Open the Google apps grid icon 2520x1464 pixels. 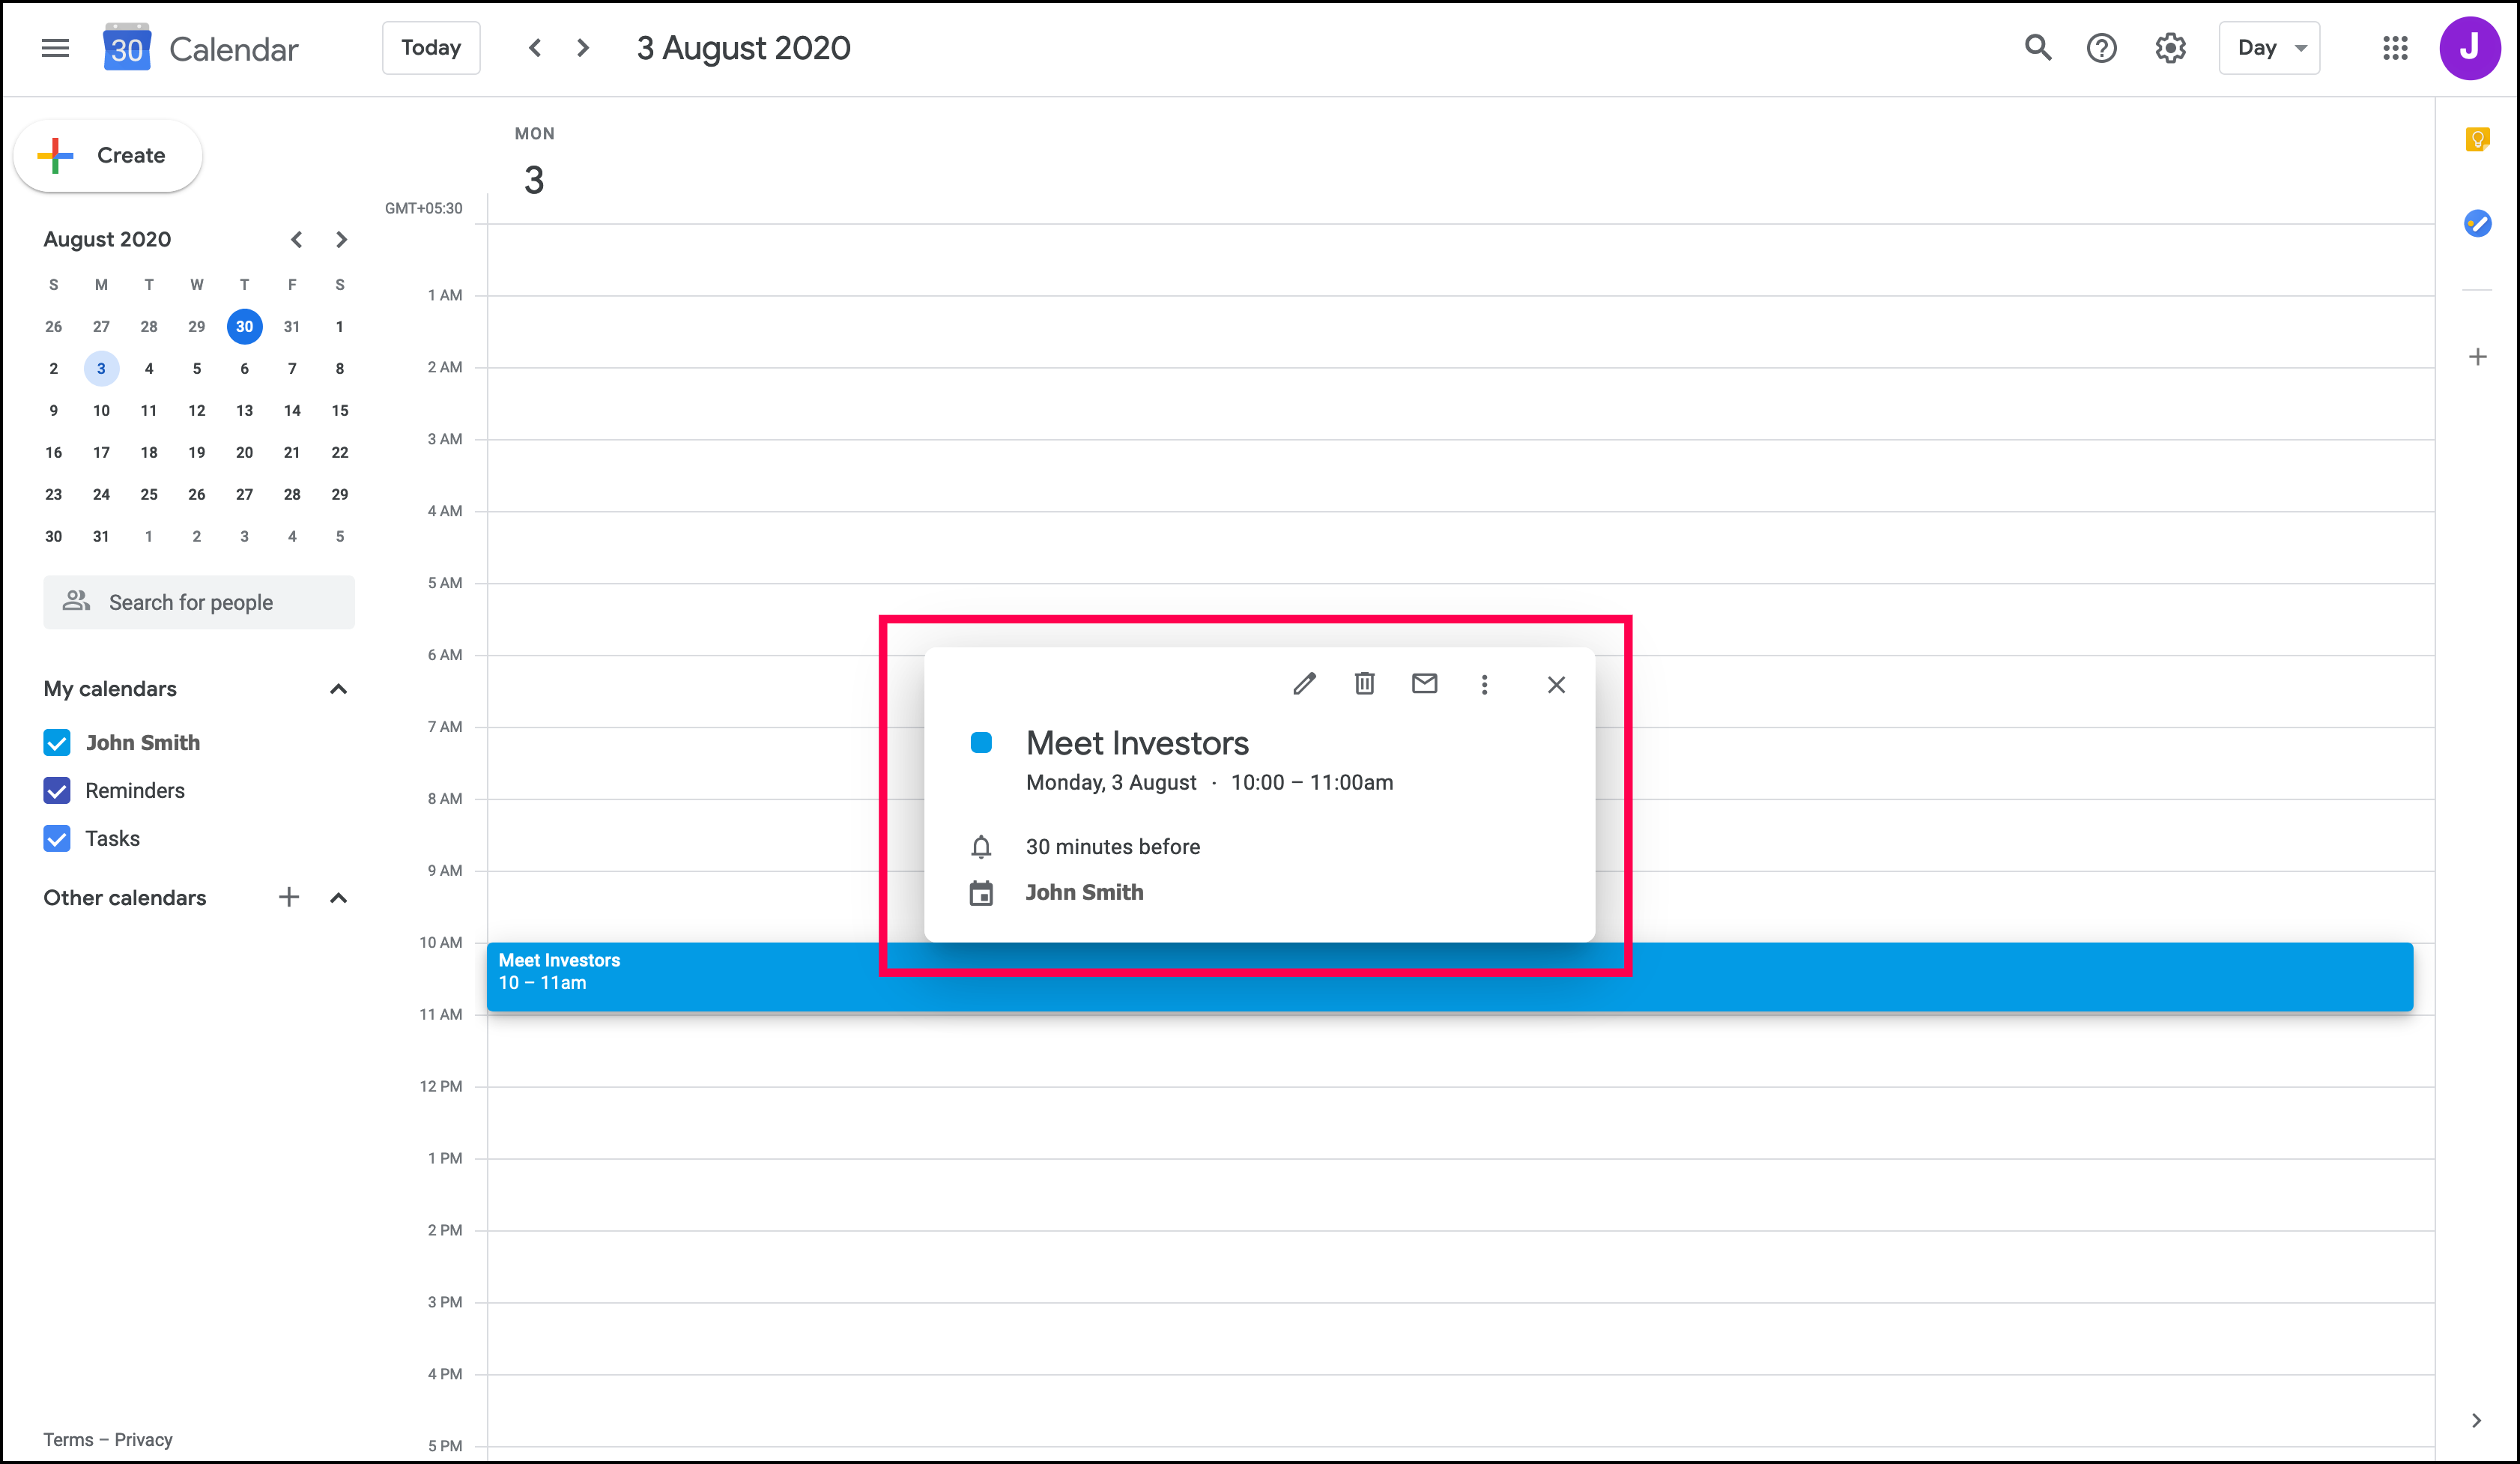(2395, 48)
